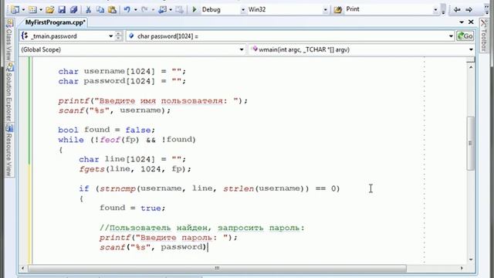Undo the last edit with the Undo icon
Image resolution: width=494 pixels, height=278 pixels.
click(127, 10)
